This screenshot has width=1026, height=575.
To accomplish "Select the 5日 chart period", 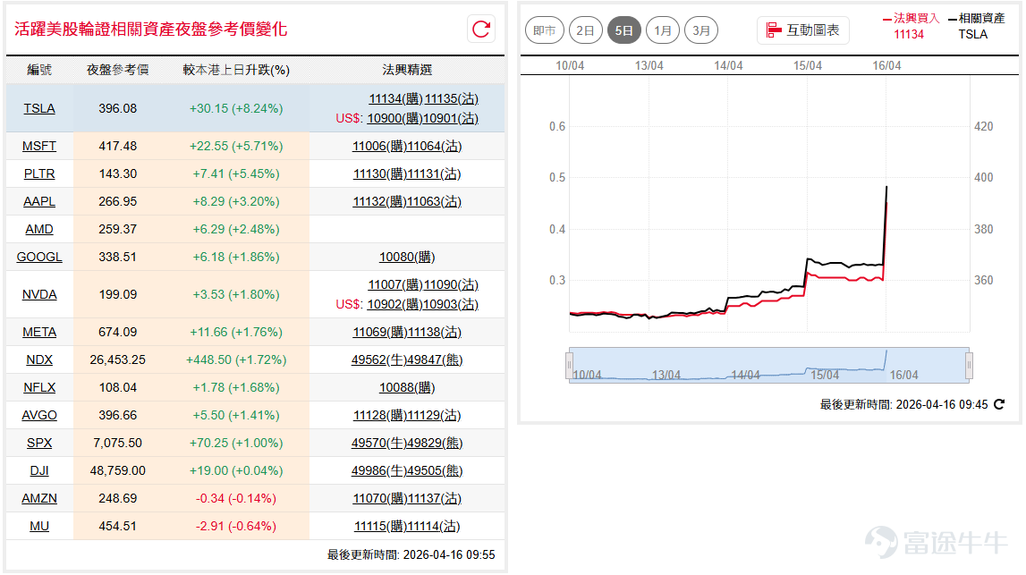I will [623, 30].
